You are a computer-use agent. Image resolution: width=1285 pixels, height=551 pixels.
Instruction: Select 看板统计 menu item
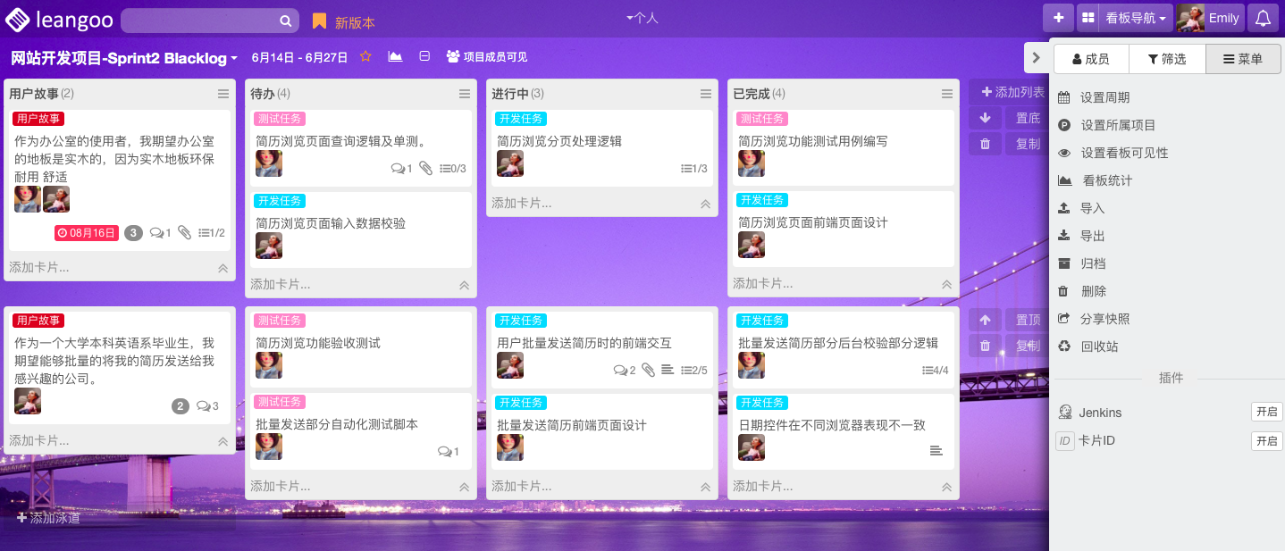[1107, 180]
